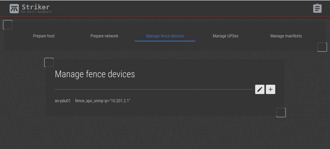Click the pencil edit fence devices icon

tap(260, 89)
